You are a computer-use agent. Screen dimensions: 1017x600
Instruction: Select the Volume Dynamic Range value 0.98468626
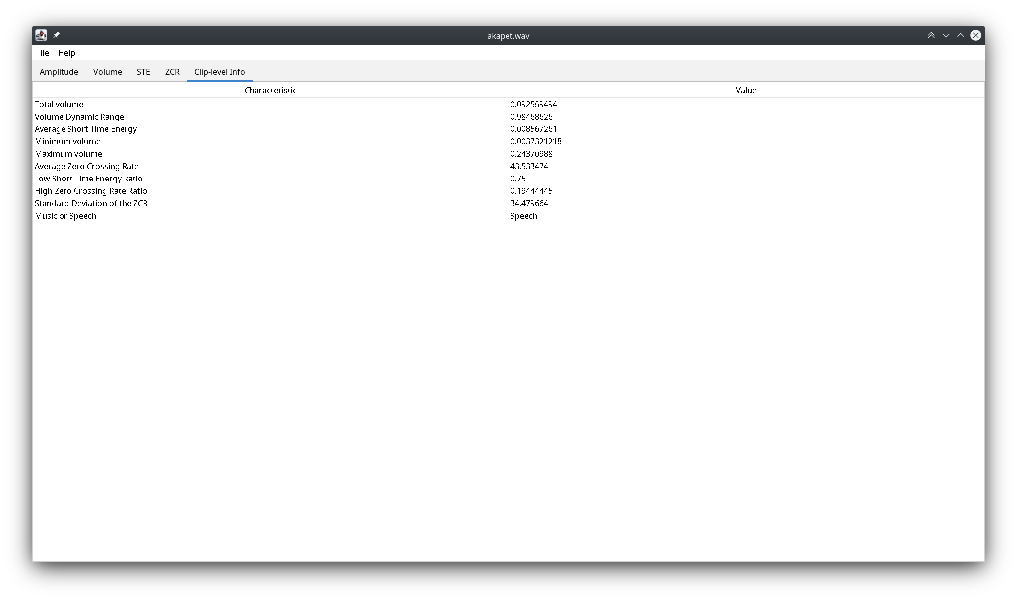531,117
